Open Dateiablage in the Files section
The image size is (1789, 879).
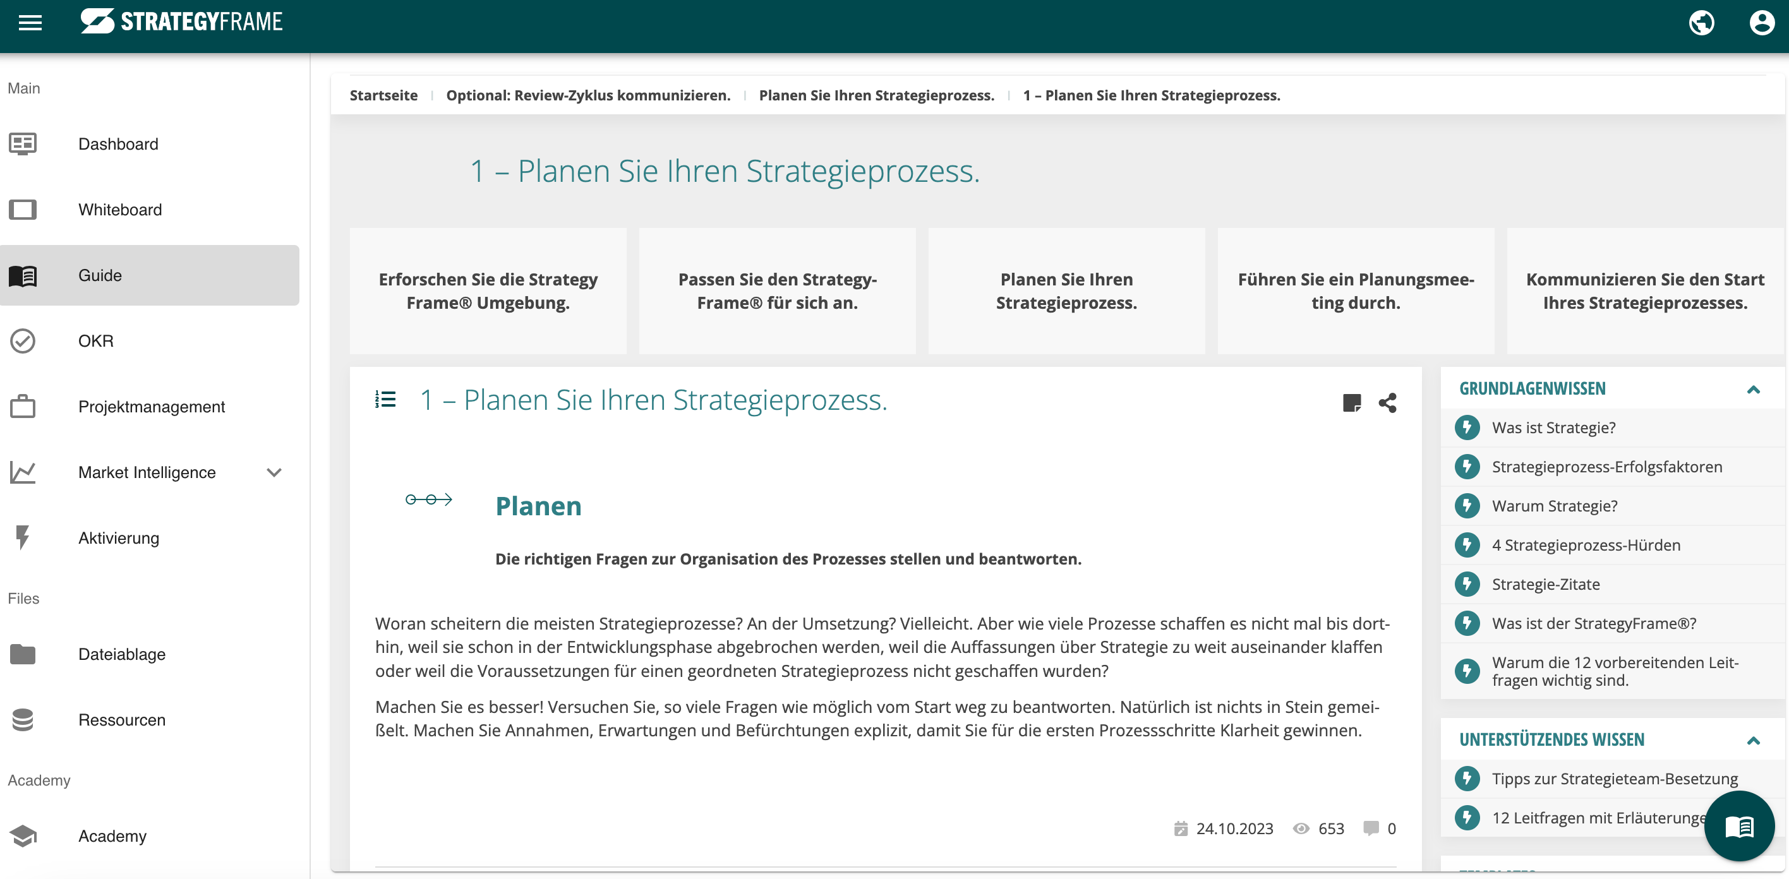tap(121, 654)
